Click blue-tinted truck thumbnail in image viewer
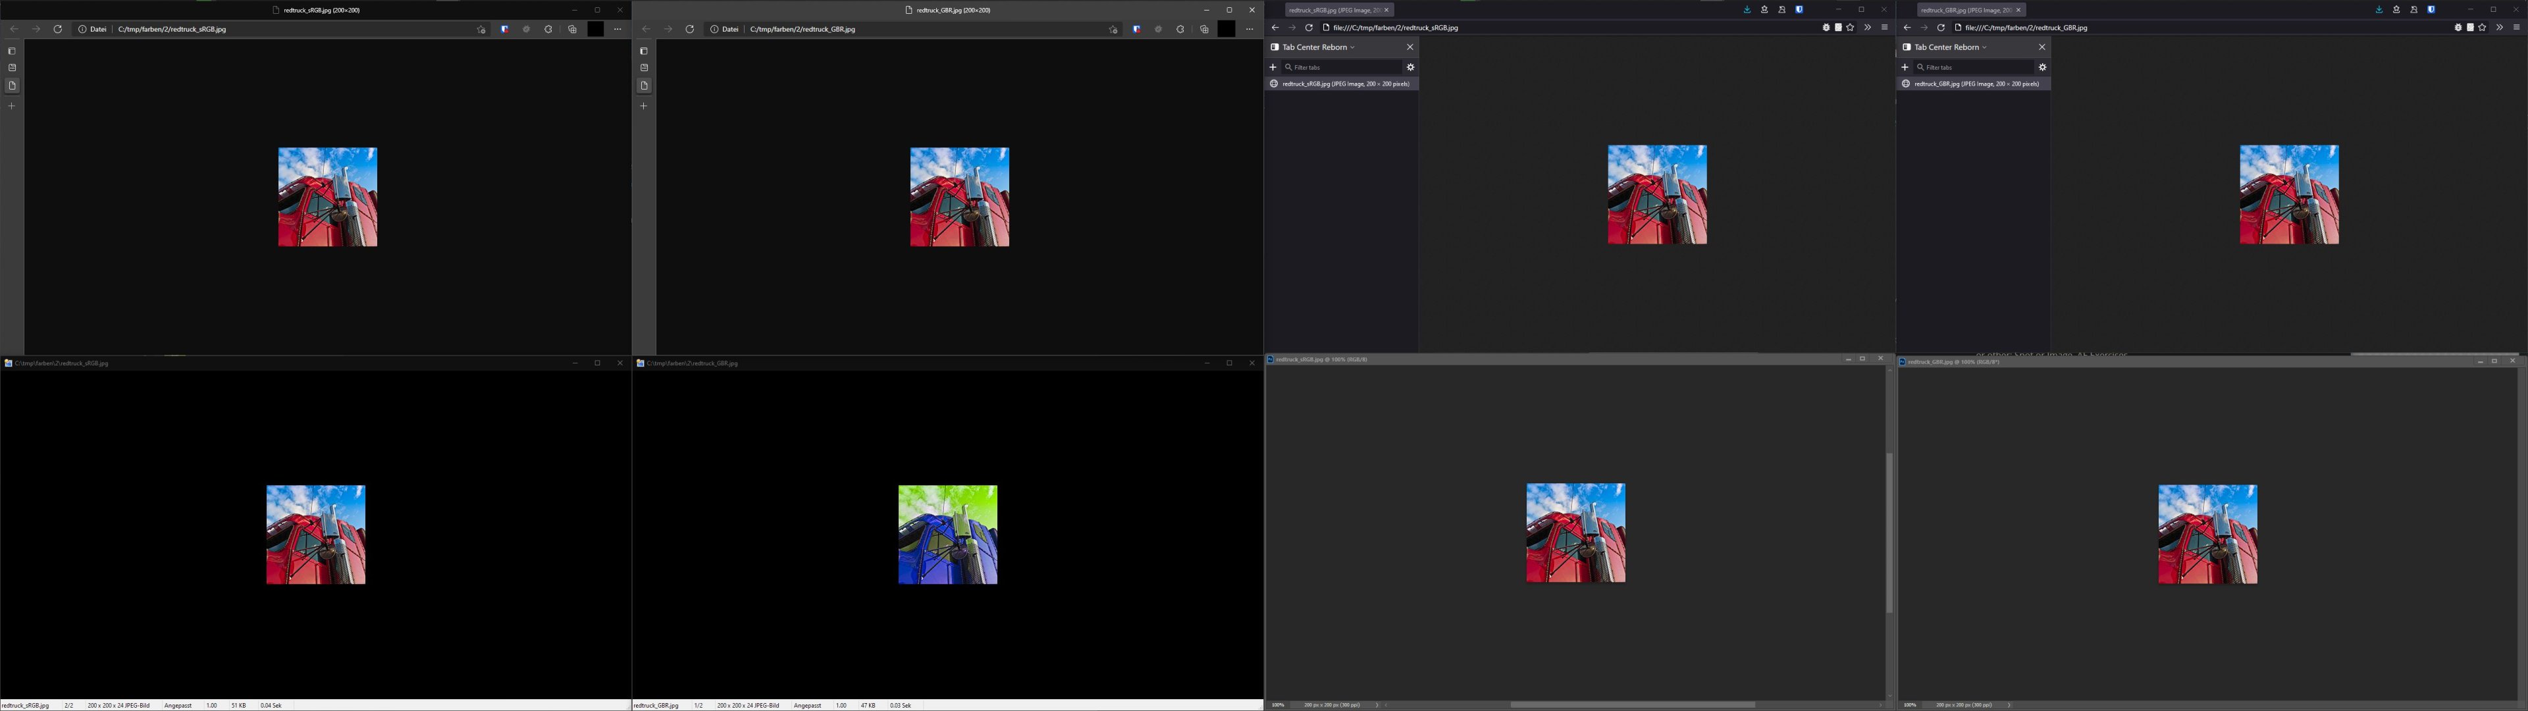The height and width of the screenshot is (711, 2528). (948, 535)
